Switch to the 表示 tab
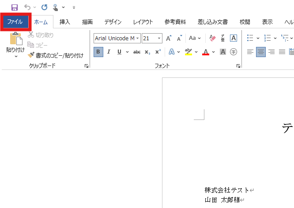The width and height of the screenshot is (294, 208). (x=267, y=22)
